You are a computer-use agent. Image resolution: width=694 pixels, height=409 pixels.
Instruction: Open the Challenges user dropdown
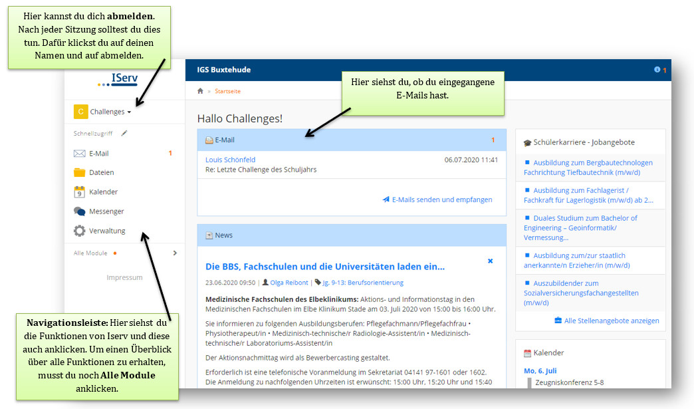[x=103, y=112]
